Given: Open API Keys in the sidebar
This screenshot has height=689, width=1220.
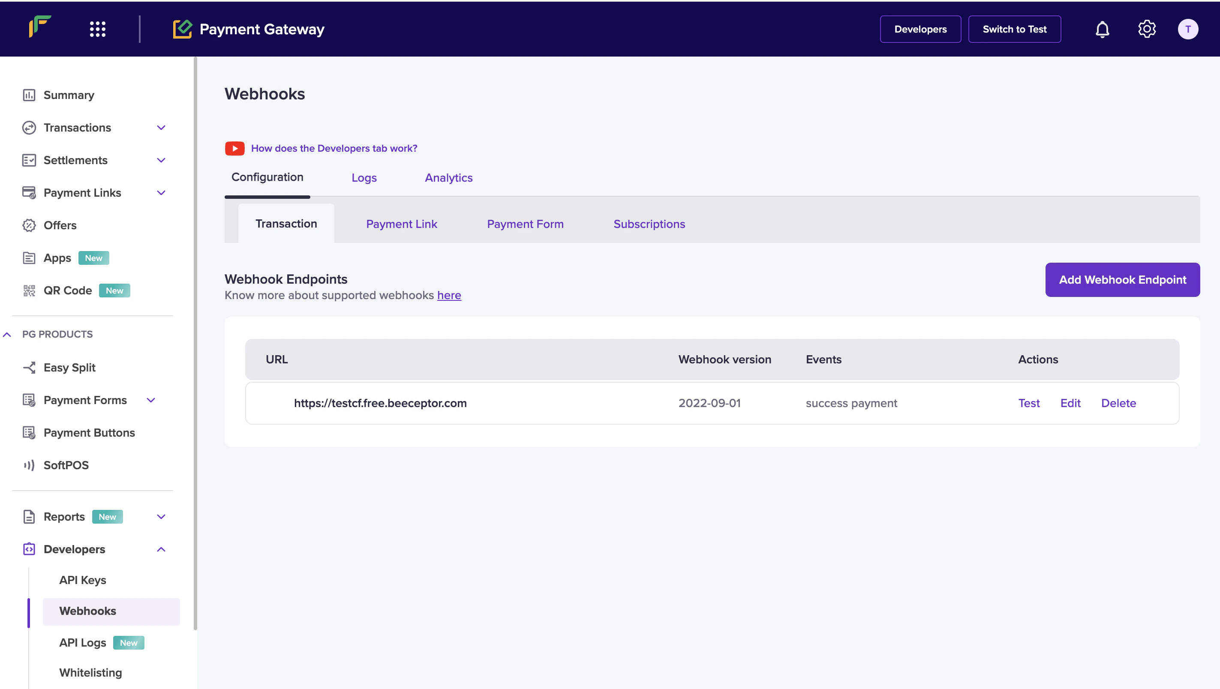Looking at the screenshot, I should pos(82,580).
